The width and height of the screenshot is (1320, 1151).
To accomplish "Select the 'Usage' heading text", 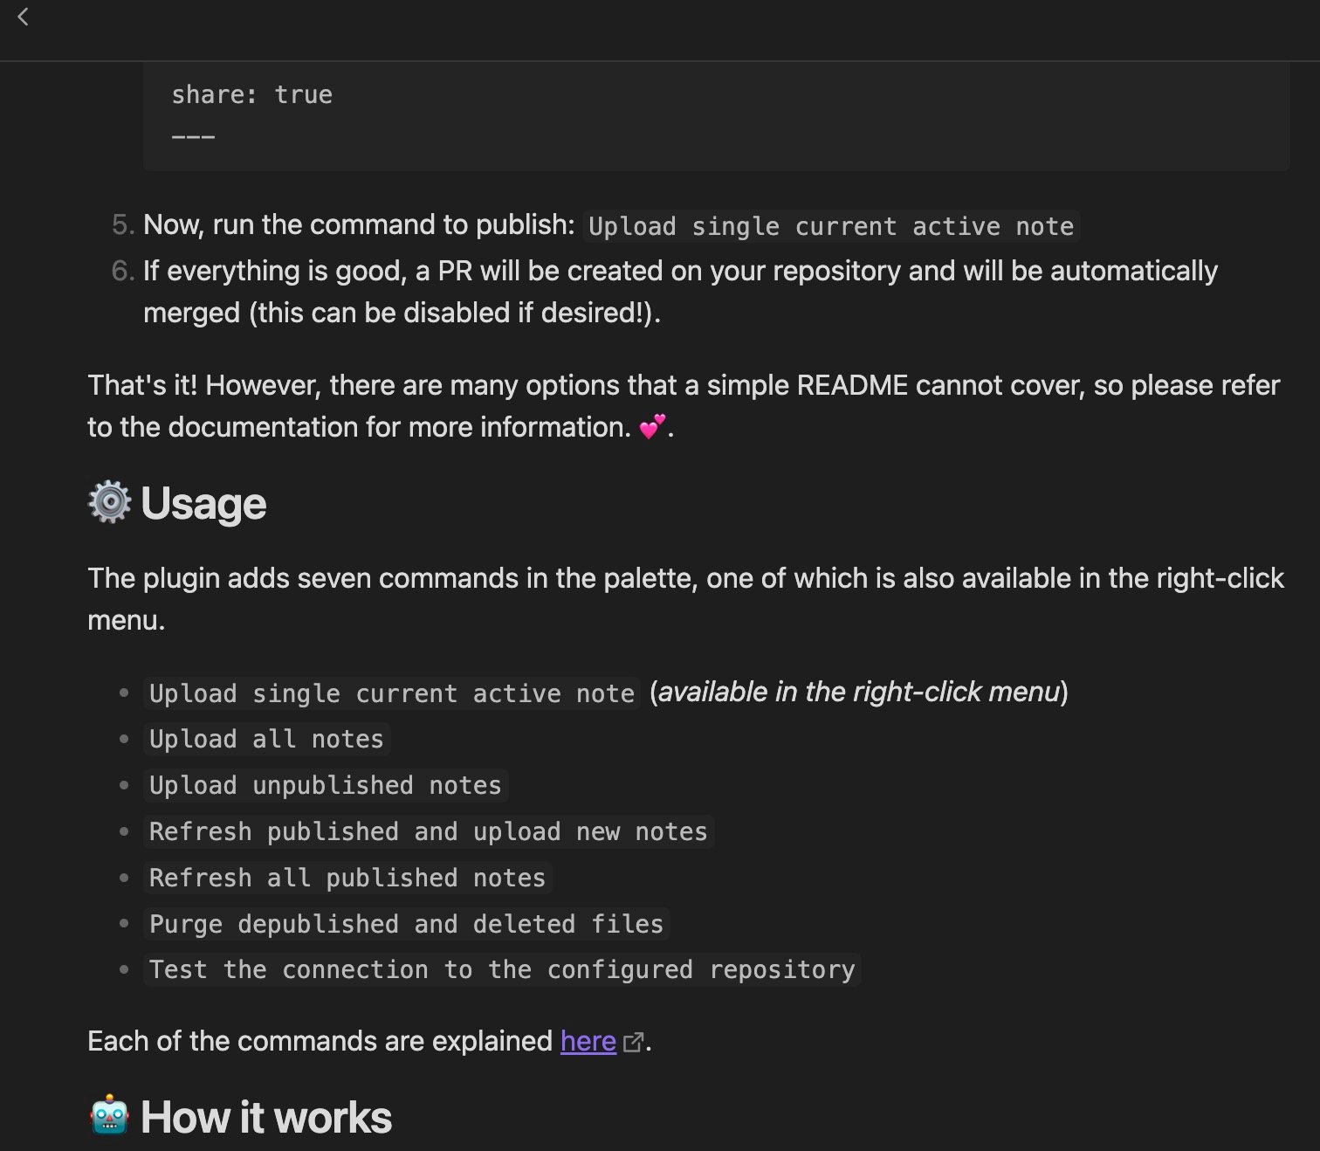I will pos(203,504).
